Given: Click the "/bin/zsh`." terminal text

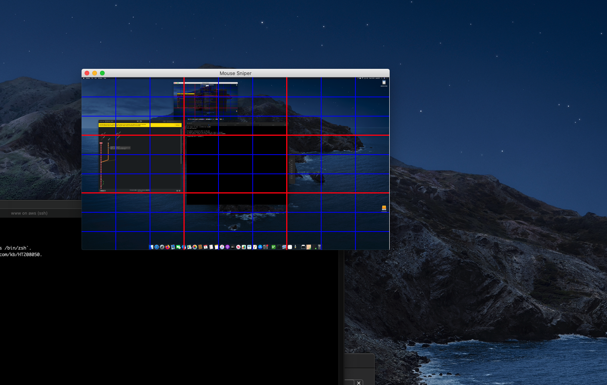Looking at the screenshot, I should point(18,248).
